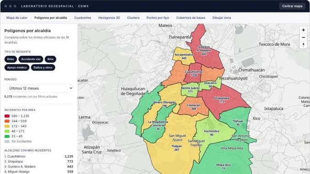Click the 5,175 incidentes count text

31,97
